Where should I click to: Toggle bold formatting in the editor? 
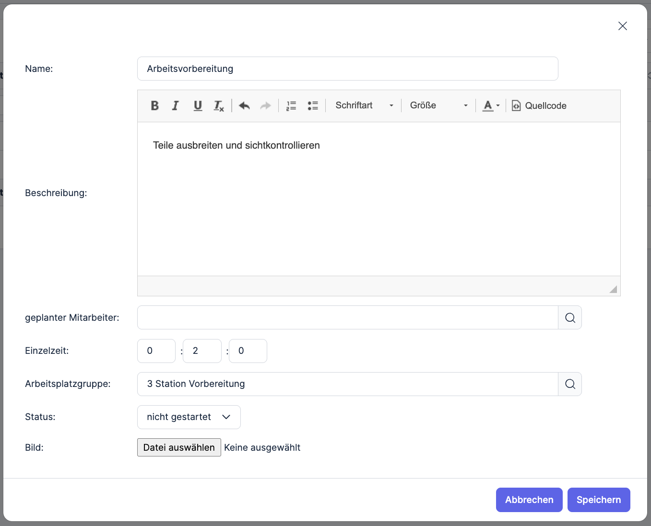154,105
